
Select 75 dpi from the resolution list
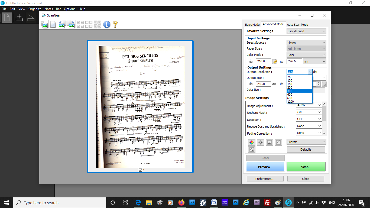[300, 77]
